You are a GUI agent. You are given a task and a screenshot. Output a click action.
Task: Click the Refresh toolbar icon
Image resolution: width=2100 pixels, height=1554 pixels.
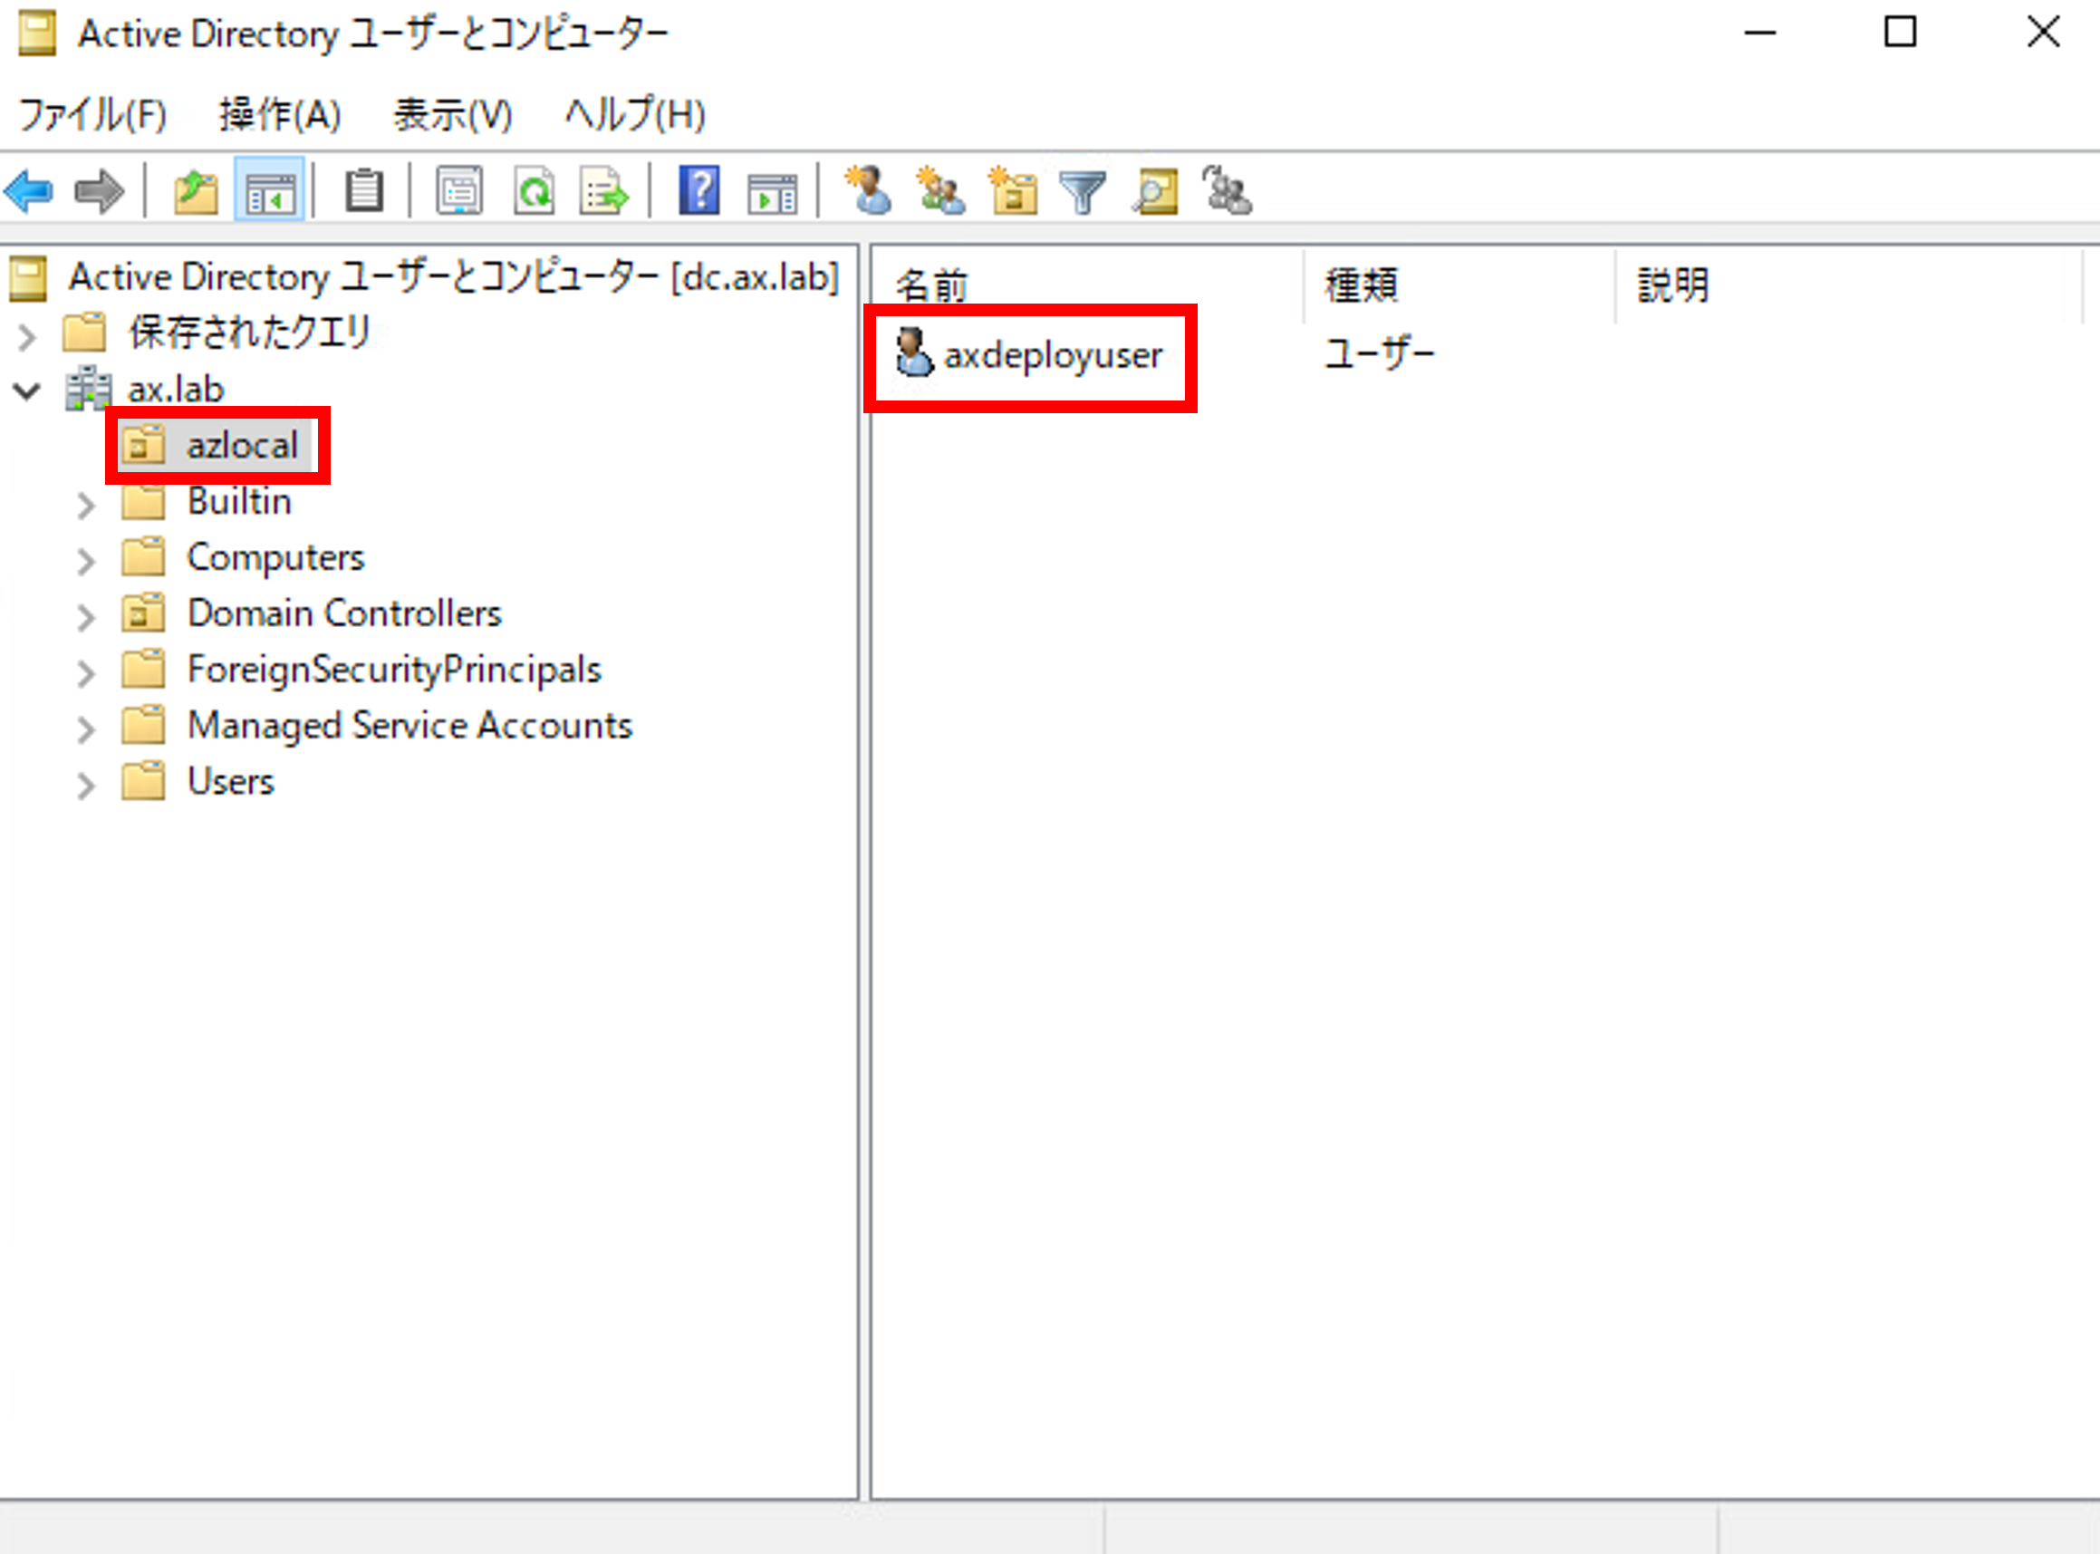point(534,192)
